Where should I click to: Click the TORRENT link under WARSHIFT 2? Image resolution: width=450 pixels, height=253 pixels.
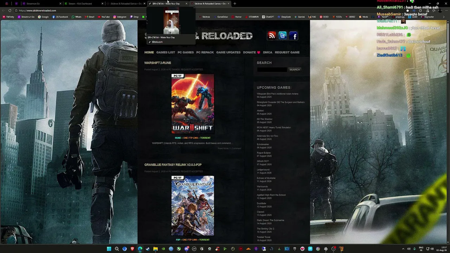point(205,138)
